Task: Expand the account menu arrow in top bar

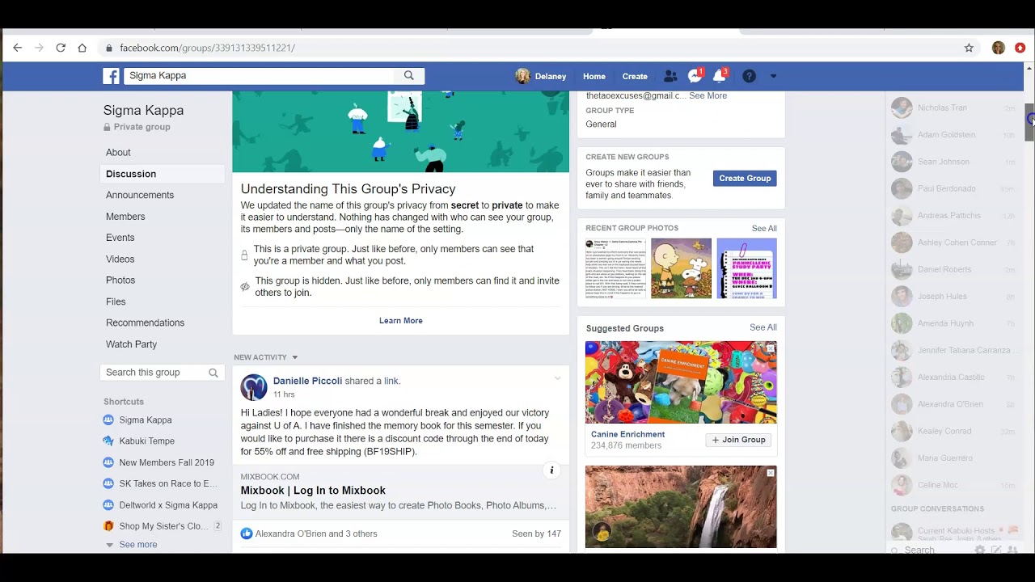Action: [x=773, y=76]
